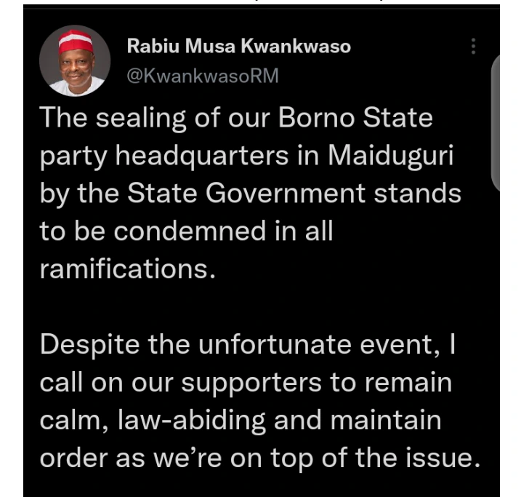Image resolution: width=521 pixels, height=497 pixels.
Task: Click the @KwankwasoRM handle
Action: [203, 76]
